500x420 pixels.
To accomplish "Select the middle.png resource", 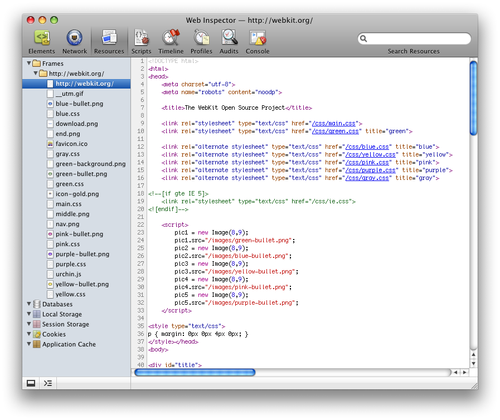I will [76, 214].
